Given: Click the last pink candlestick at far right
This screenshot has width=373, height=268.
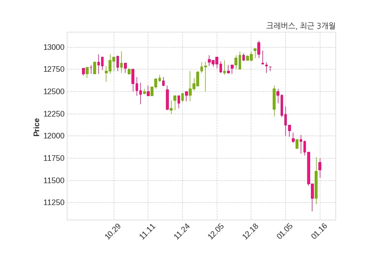Looking at the screenshot, I should tap(320, 166).
